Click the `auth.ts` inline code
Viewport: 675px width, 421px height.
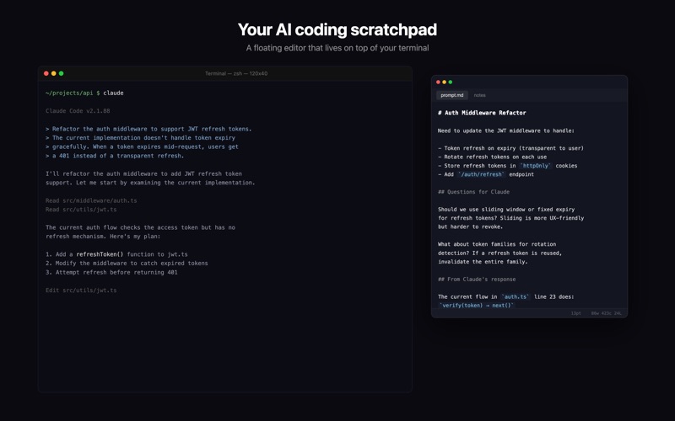point(516,297)
